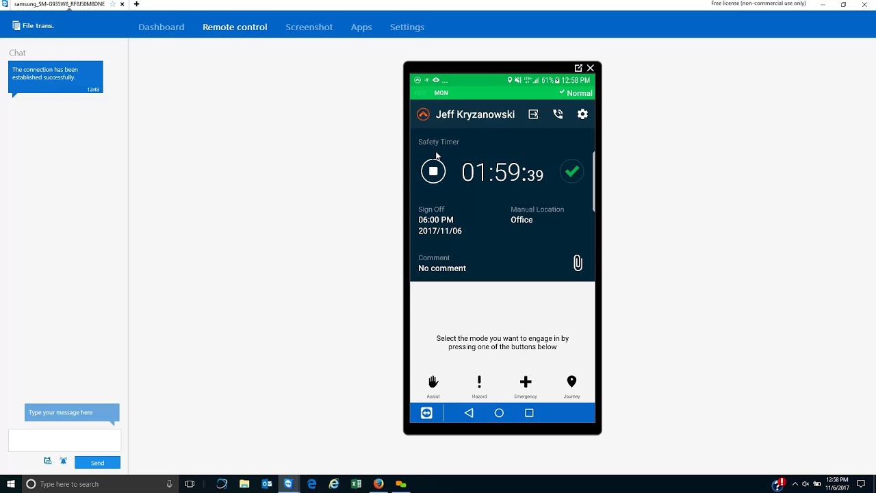Open Microsoft Edge from the taskbar

pos(311,484)
